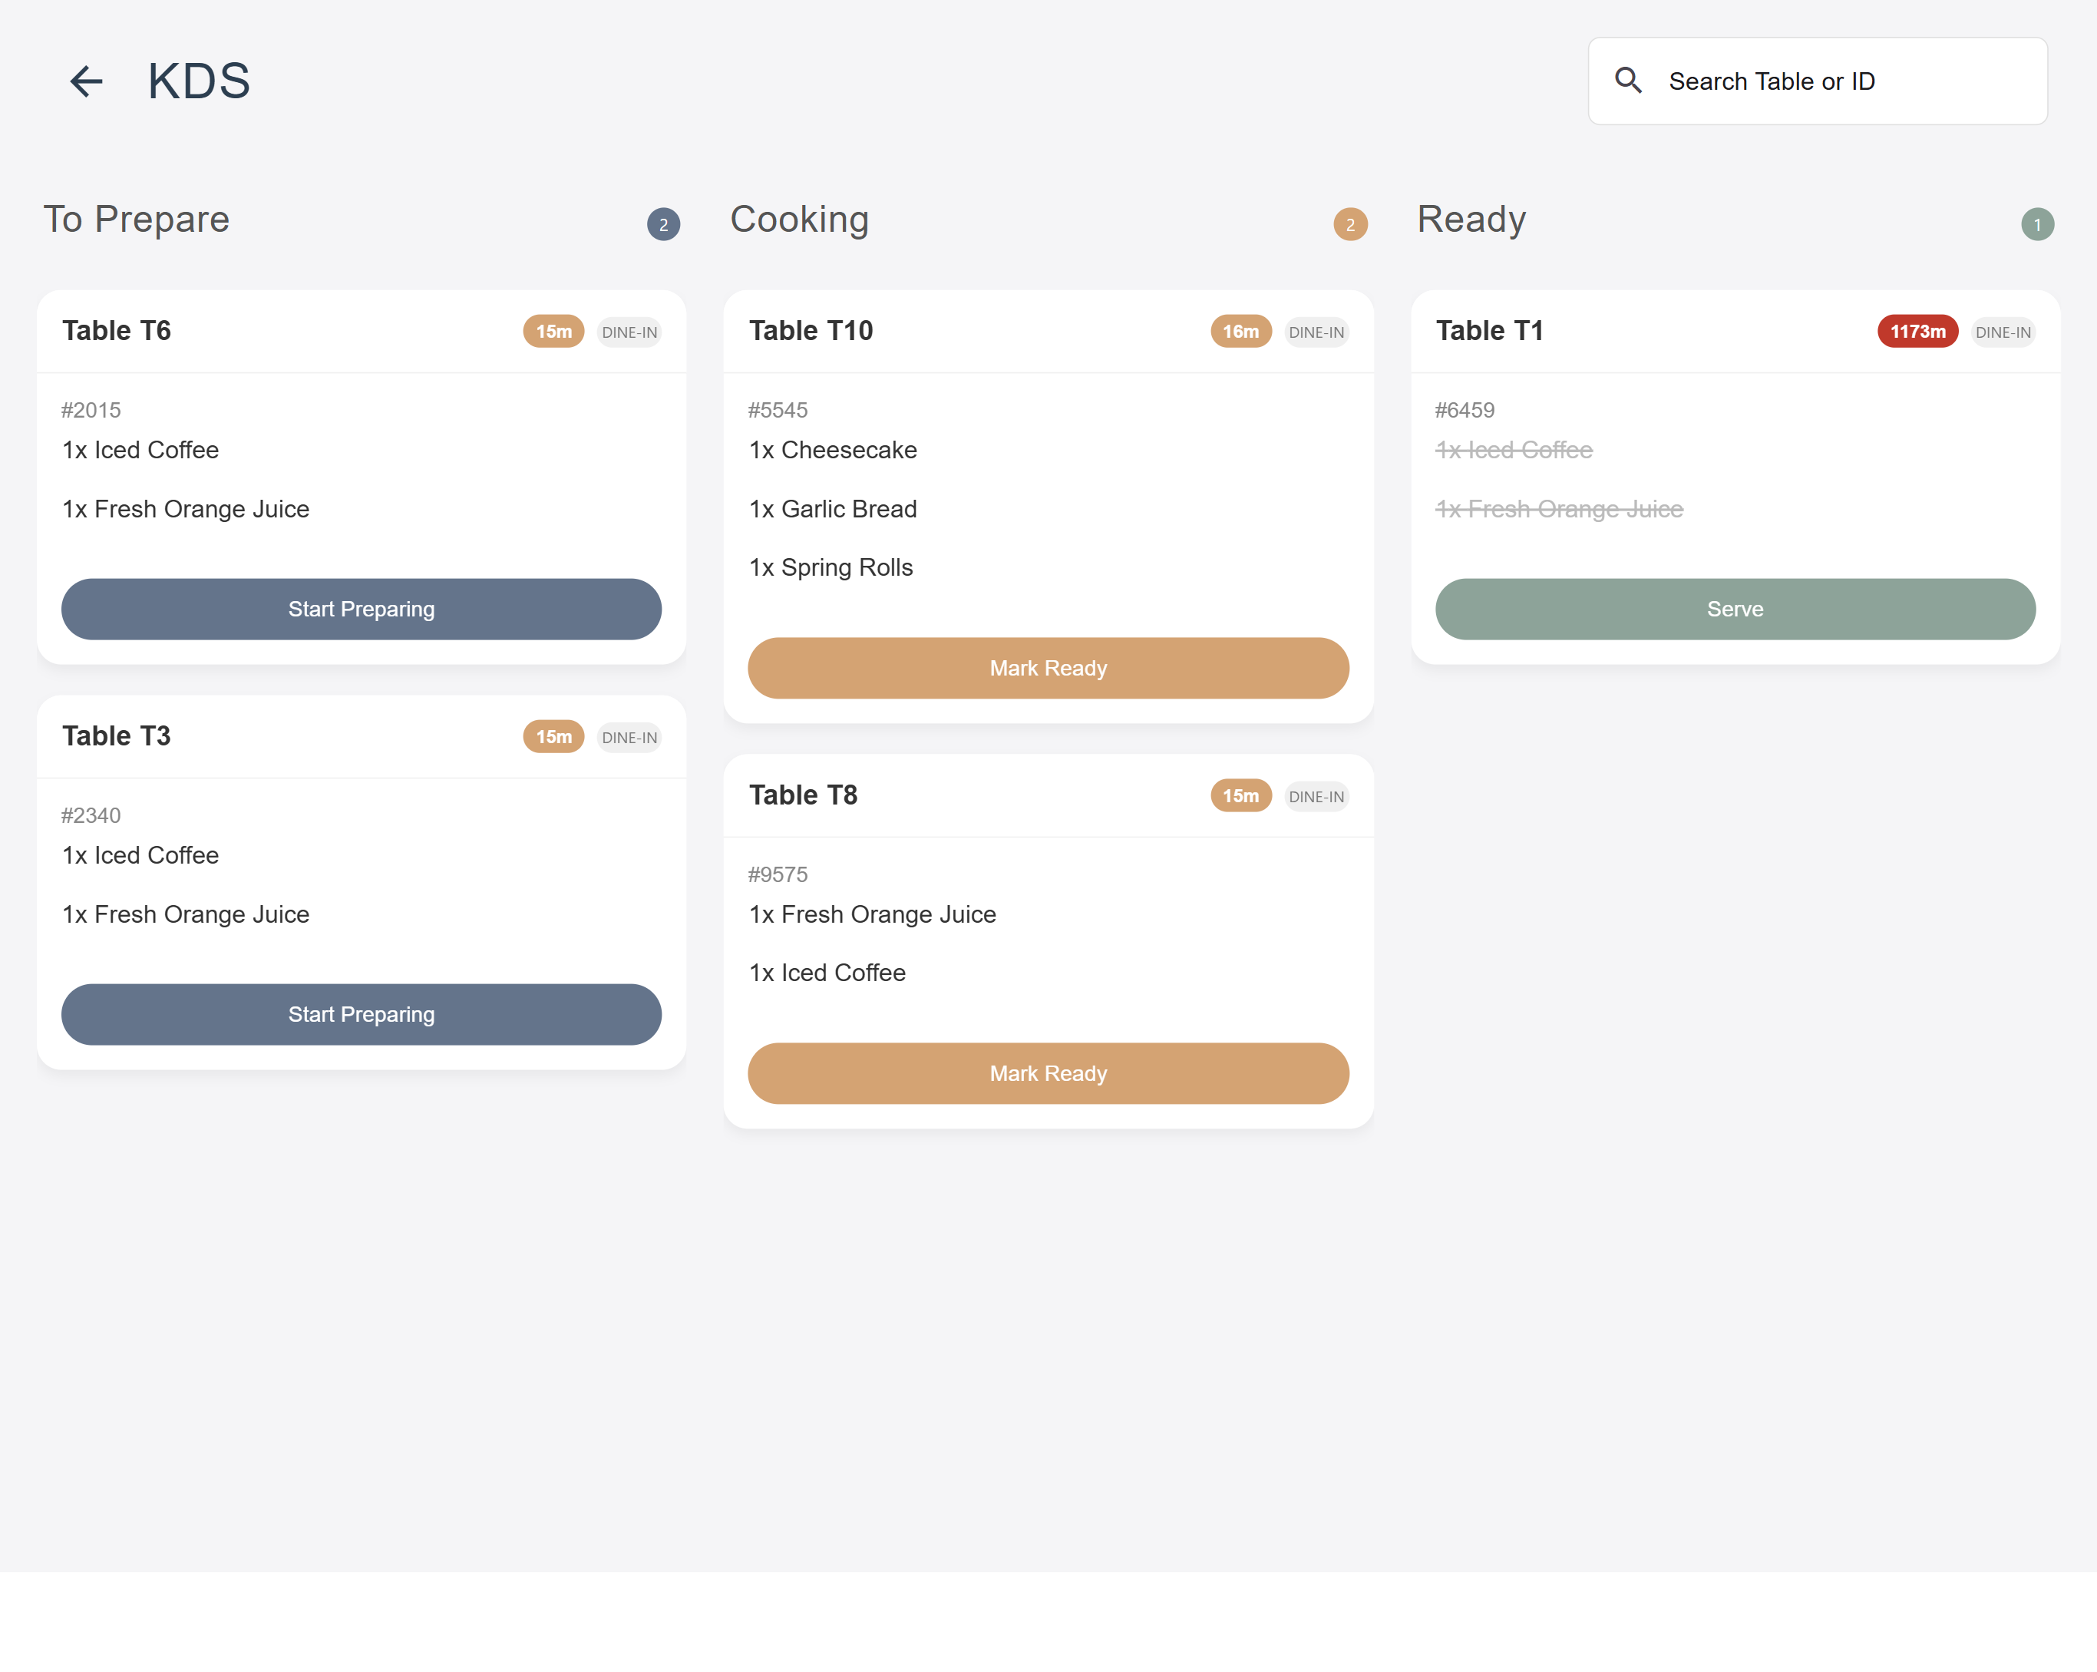Viewport: 2097px width, 1672px height.
Task: Click the Cooking count badge
Action: [x=1349, y=225]
